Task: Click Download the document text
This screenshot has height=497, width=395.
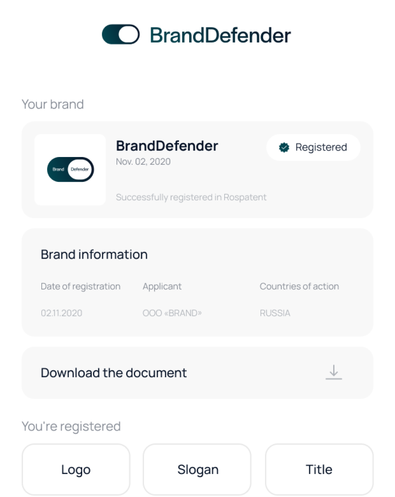Action: (x=113, y=373)
